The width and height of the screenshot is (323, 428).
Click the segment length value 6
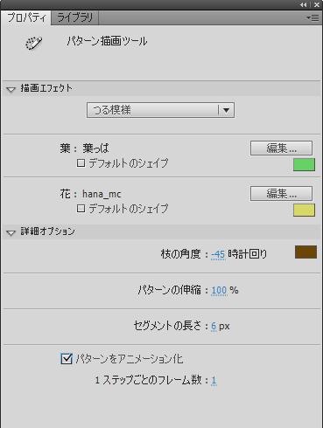click(x=214, y=326)
